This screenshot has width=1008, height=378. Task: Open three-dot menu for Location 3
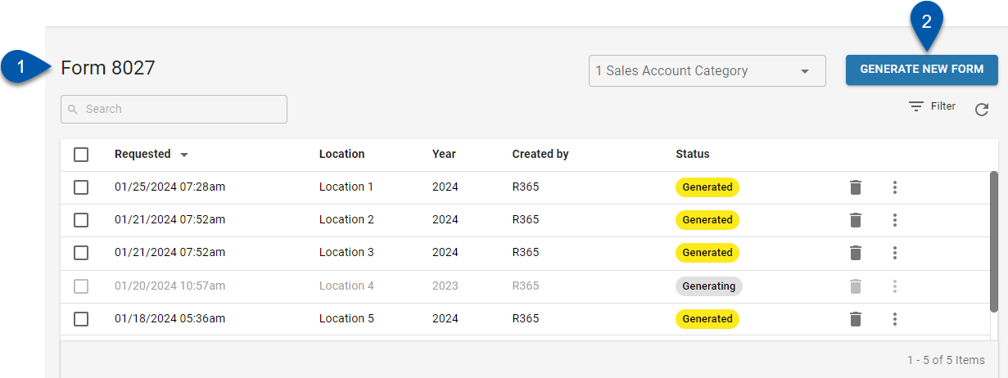tap(895, 253)
